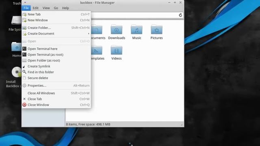The height and width of the screenshot is (146, 260).
Task: Select the Videos folder
Action: (117, 53)
